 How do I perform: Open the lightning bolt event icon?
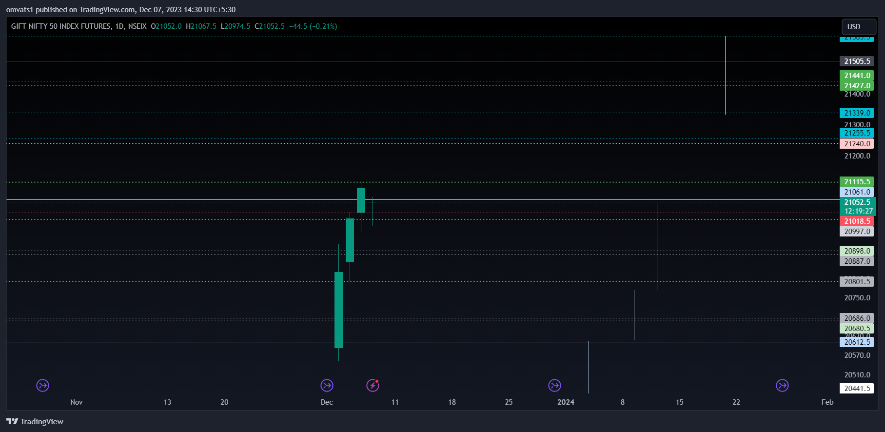click(x=373, y=386)
